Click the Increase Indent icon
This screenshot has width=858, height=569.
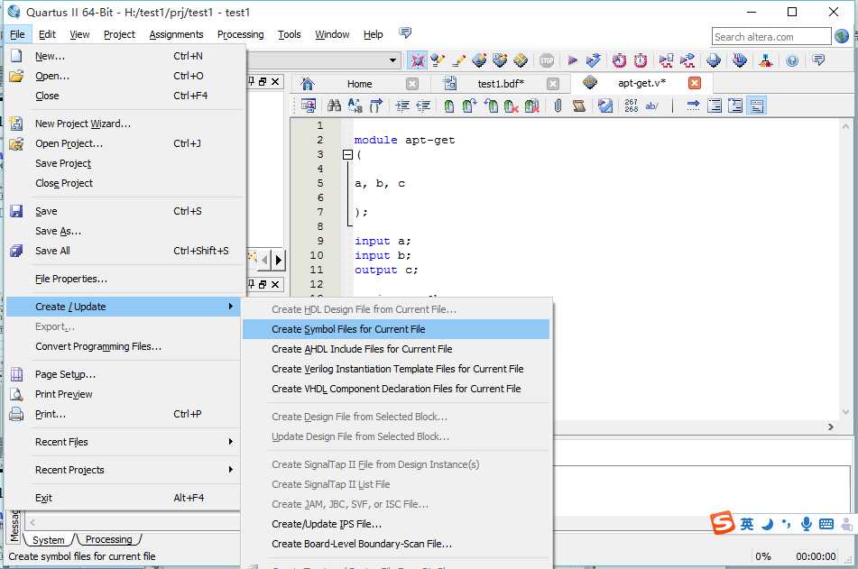click(402, 106)
